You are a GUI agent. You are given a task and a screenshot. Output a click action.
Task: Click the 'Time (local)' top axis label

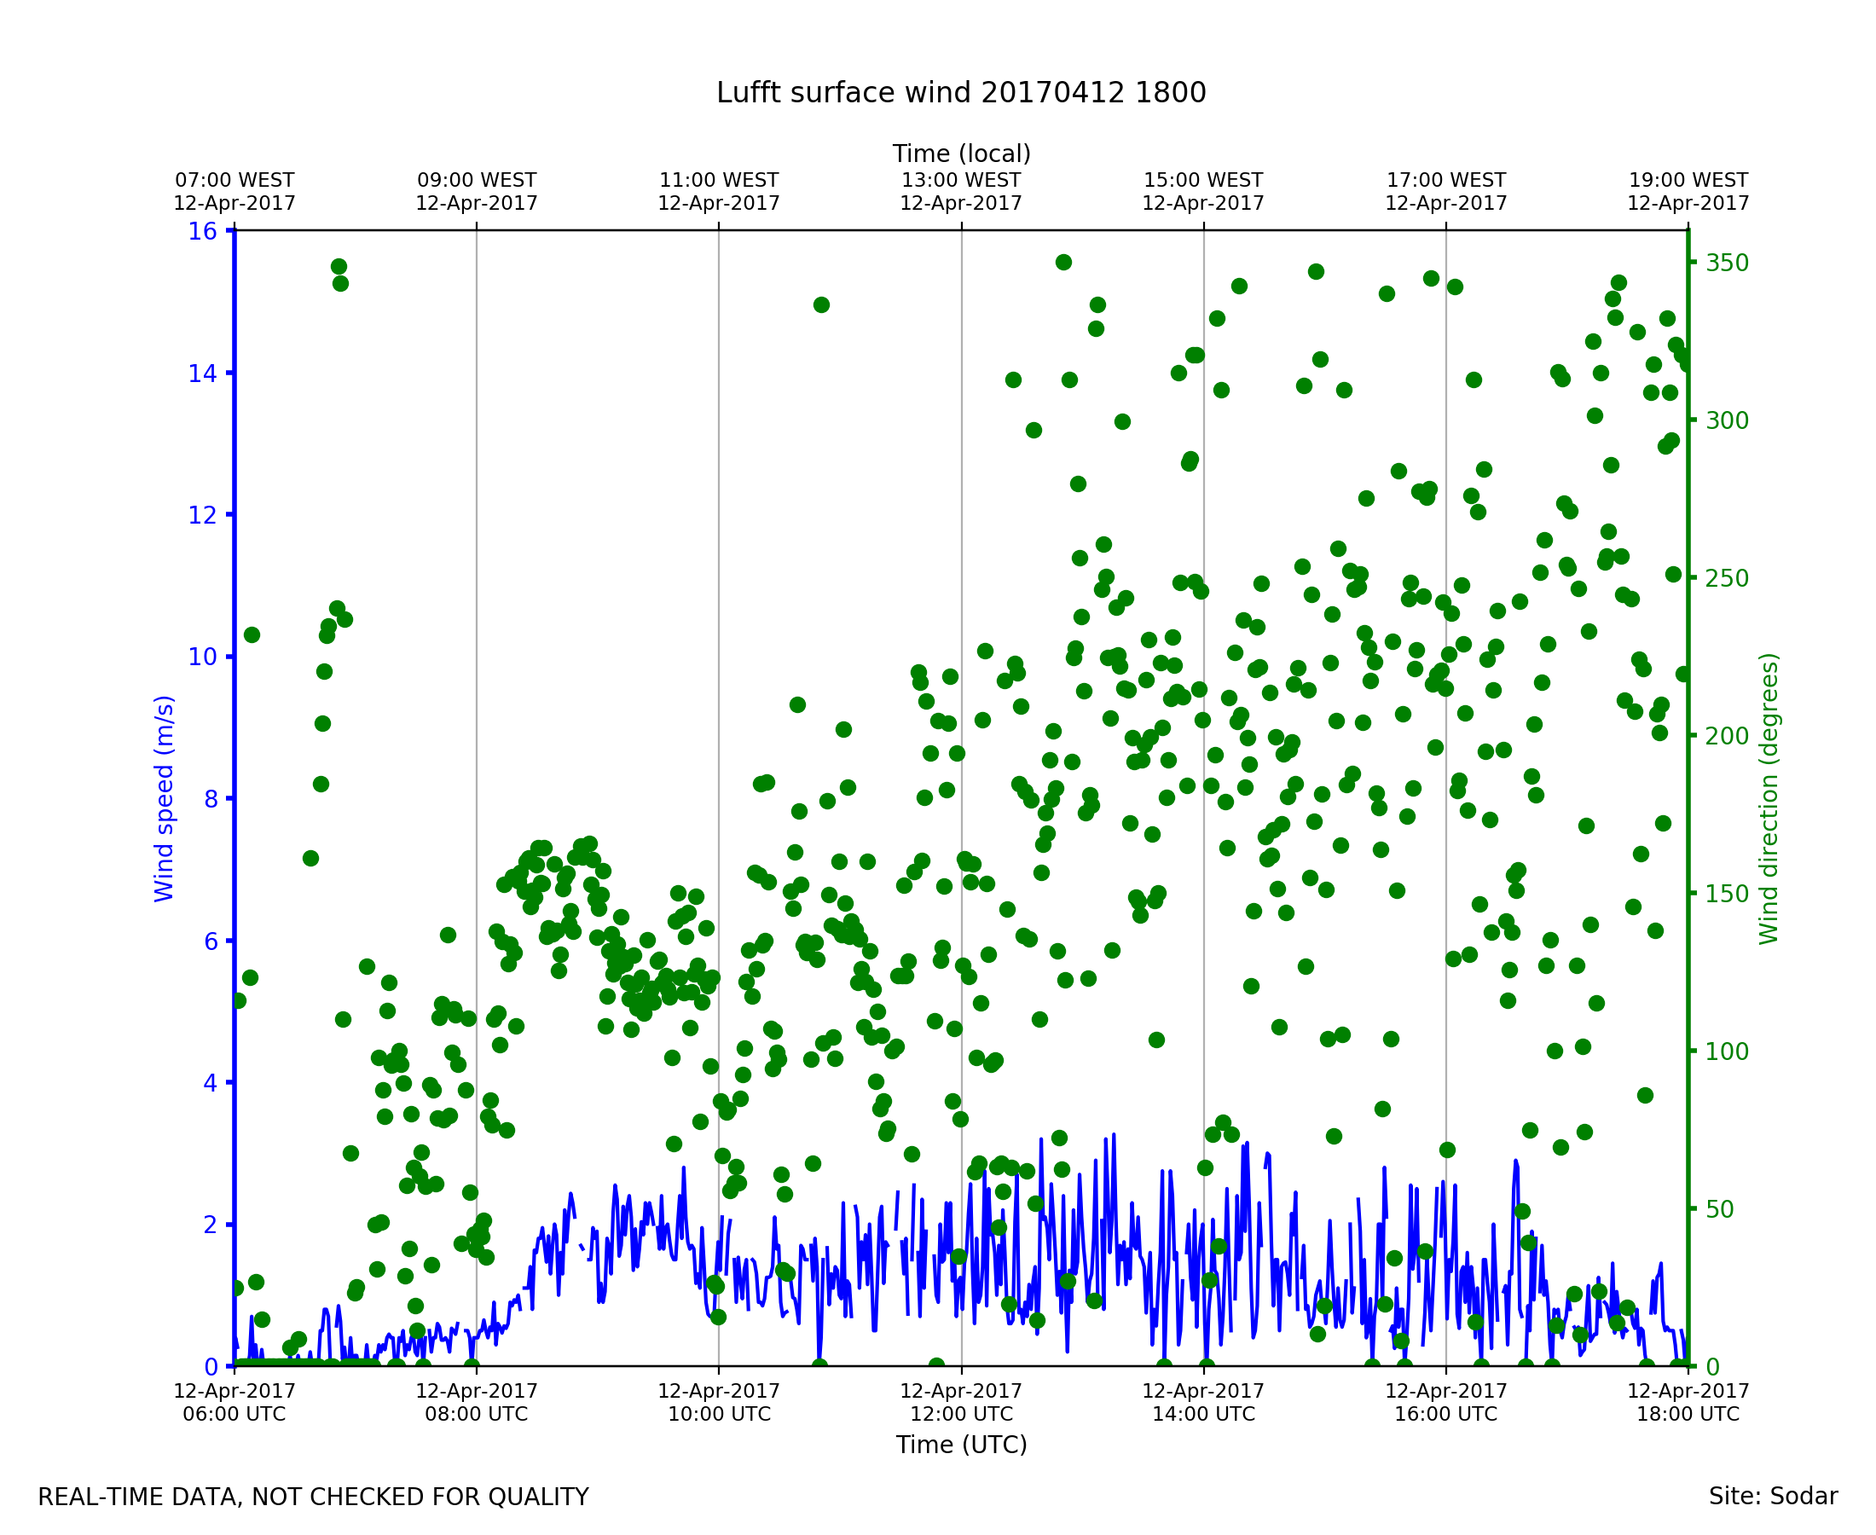(x=961, y=153)
